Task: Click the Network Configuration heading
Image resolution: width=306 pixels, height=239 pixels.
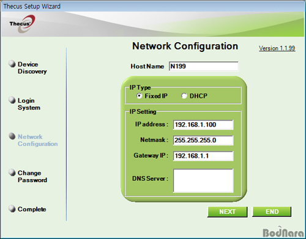Action: tap(185, 46)
